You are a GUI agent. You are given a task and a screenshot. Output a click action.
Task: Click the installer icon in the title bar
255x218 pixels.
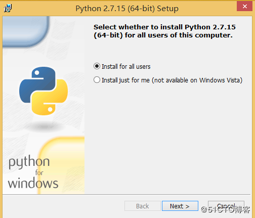pyautogui.click(x=8, y=8)
